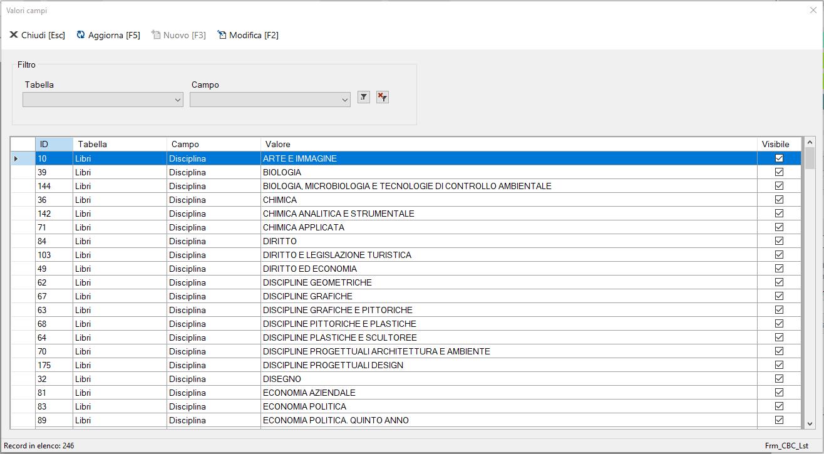Image resolution: width=824 pixels, height=454 pixels.
Task: Select the CHIMICA value cell
Action: coord(509,200)
